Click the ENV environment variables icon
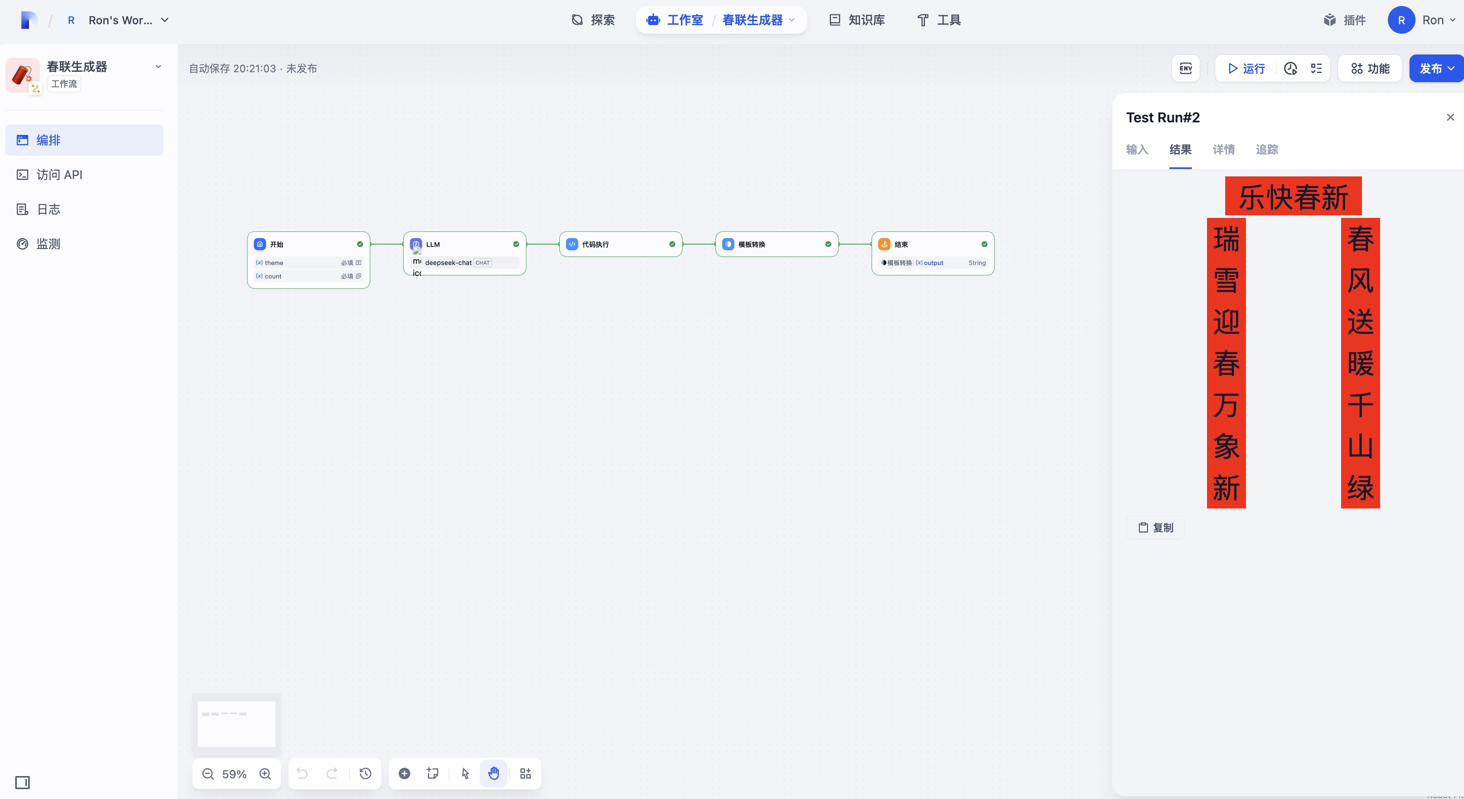This screenshot has width=1464, height=799. [1185, 68]
